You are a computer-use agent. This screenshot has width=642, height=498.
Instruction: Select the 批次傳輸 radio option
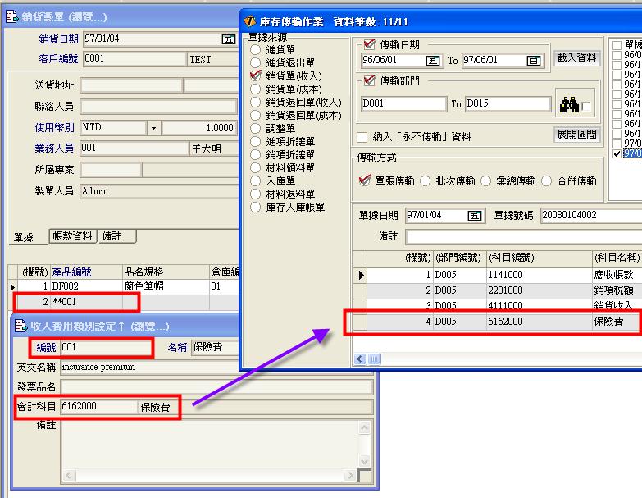coord(426,181)
